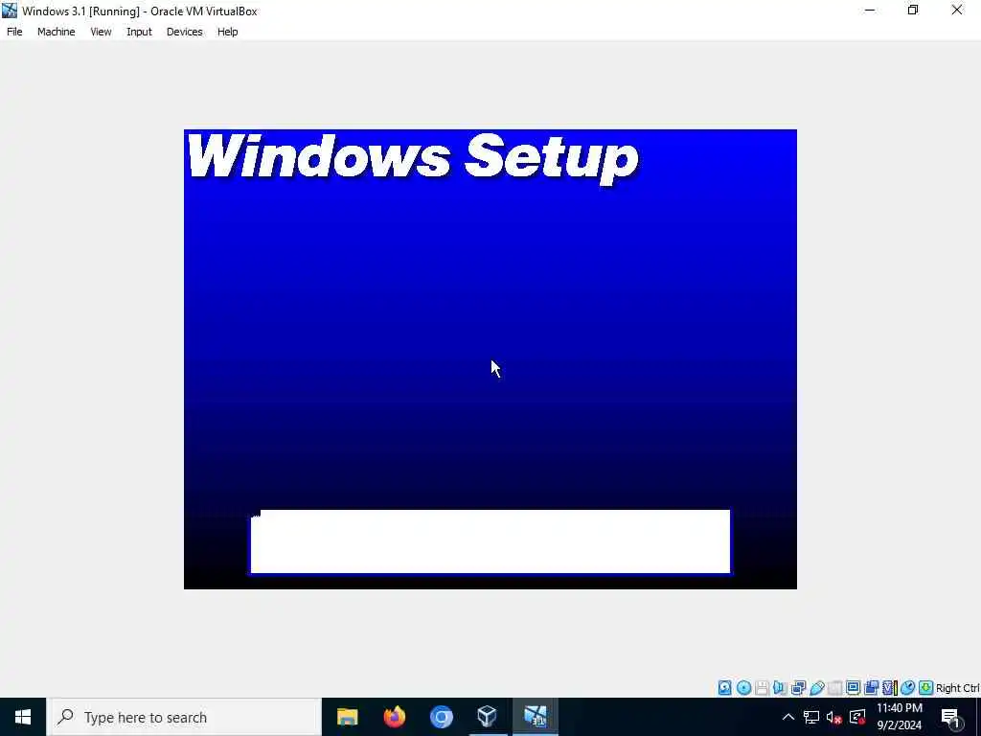
Task: Open the notification center icon
Action: pos(950,717)
